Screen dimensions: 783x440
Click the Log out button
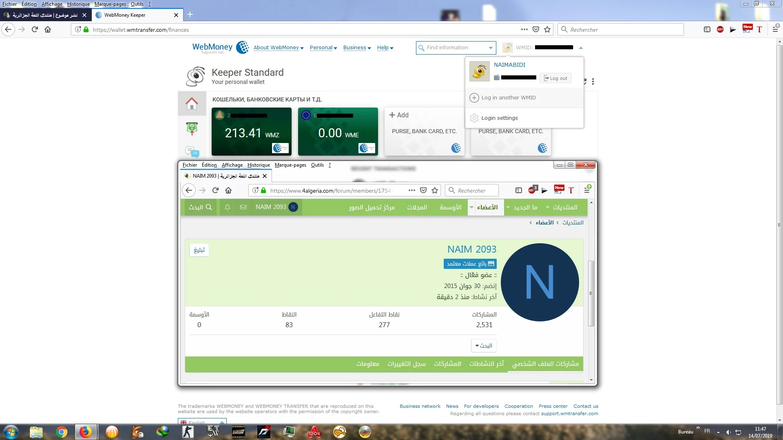tap(555, 78)
